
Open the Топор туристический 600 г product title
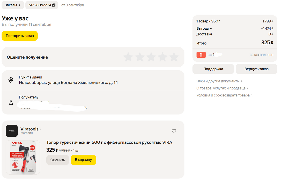109,142
